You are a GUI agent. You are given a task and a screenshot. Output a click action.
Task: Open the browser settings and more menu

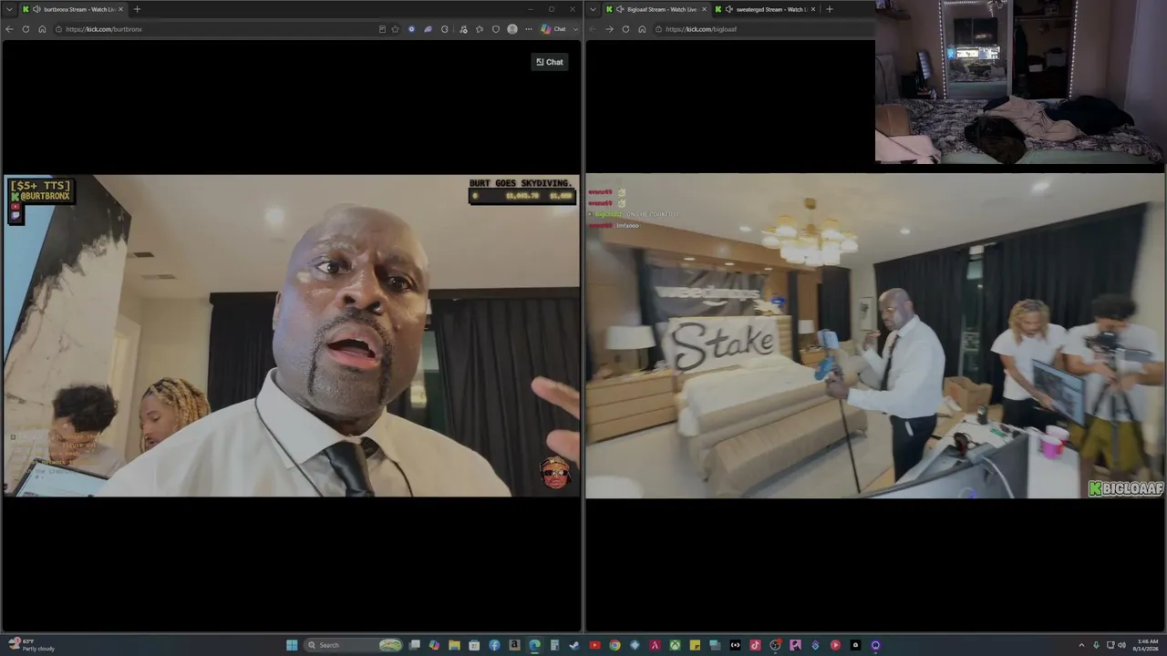(529, 29)
